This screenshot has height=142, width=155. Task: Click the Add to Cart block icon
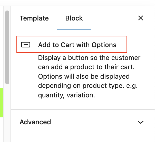(x=25, y=45)
